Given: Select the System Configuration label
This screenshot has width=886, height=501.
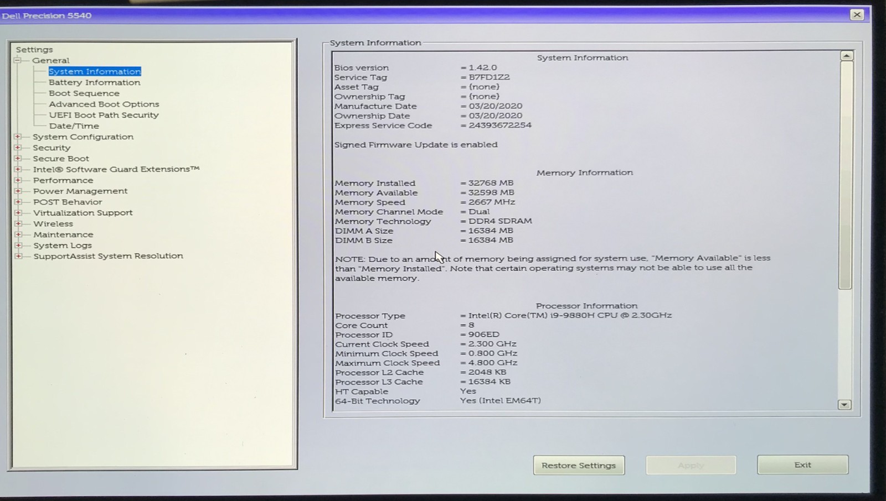Looking at the screenshot, I should tap(83, 137).
